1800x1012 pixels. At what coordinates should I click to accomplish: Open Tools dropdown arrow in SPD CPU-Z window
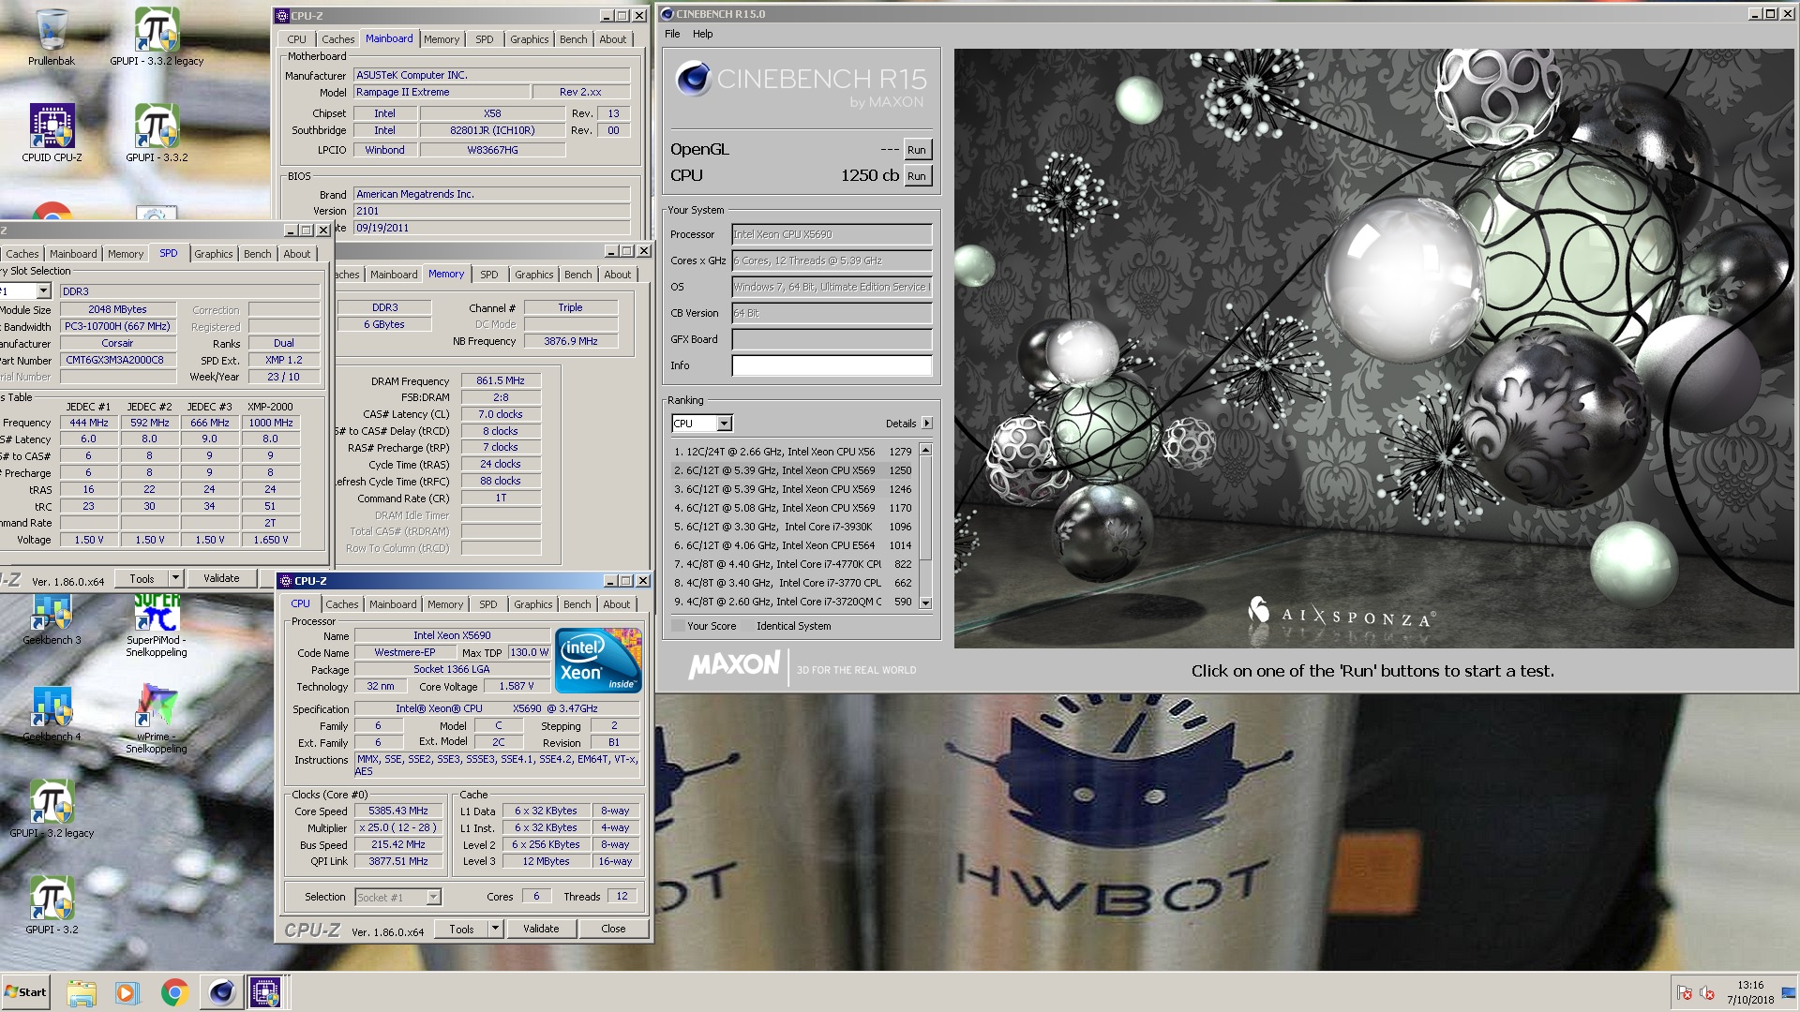click(174, 578)
